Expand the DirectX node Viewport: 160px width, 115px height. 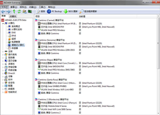click(x=3, y=73)
